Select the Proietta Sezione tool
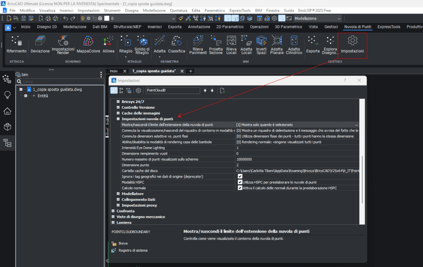Image resolution: width=423 pixels, height=267 pixels. point(216,45)
